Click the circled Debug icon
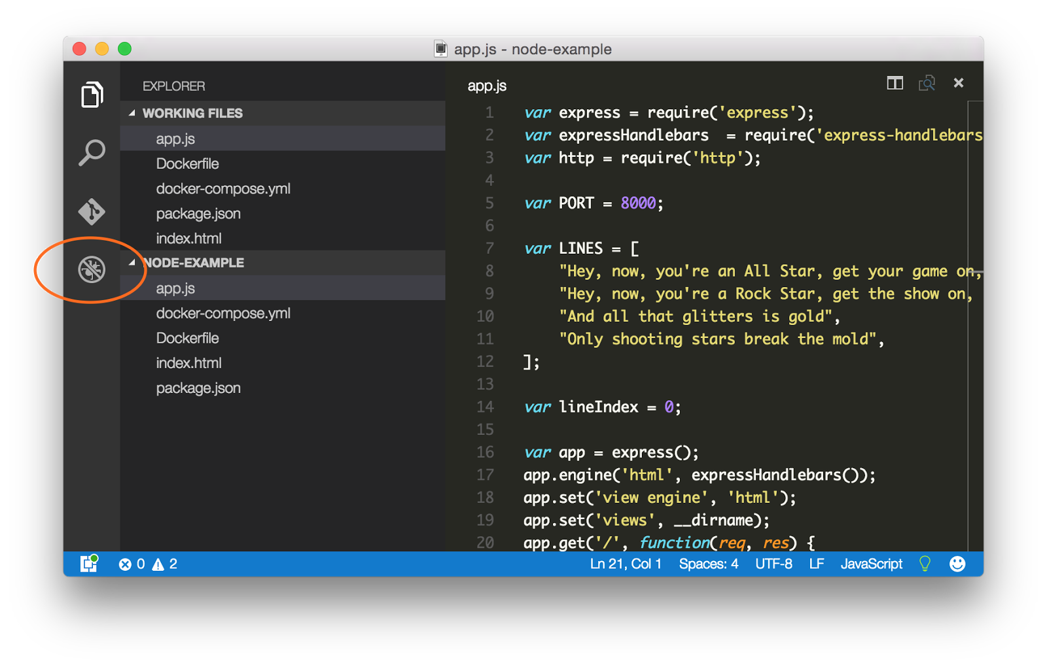 [92, 269]
